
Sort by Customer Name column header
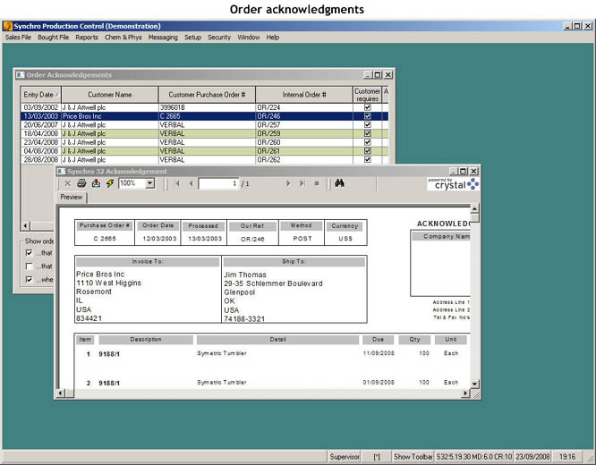pyautogui.click(x=110, y=95)
